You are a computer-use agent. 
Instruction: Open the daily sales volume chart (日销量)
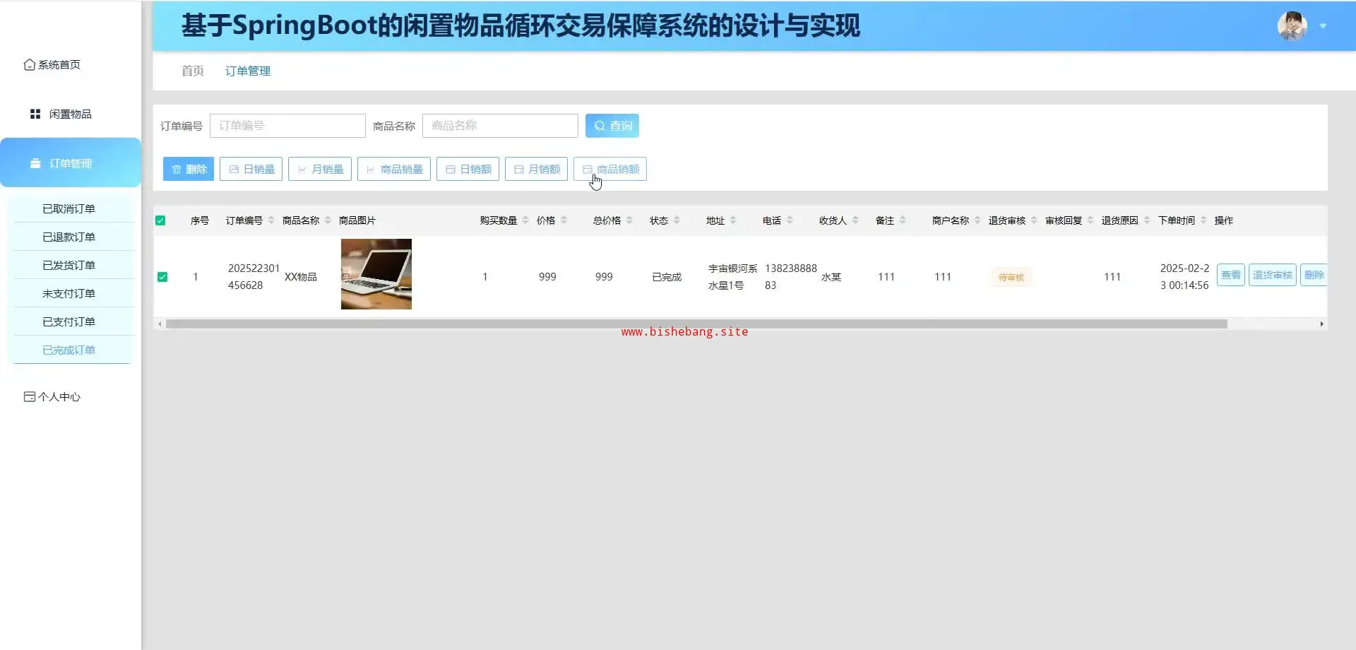(x=251, y=170)
